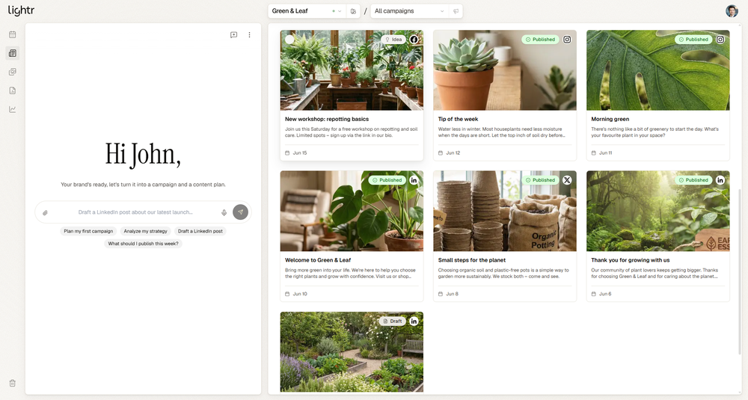Click the megaphone icon beside All campaigns

[456, 11]
